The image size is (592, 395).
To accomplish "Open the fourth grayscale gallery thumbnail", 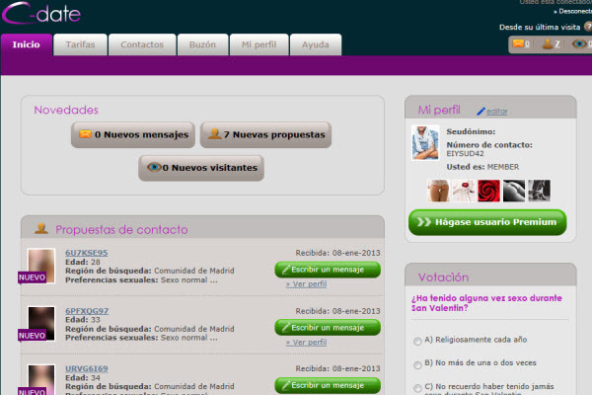I will [x=514, y=191].
